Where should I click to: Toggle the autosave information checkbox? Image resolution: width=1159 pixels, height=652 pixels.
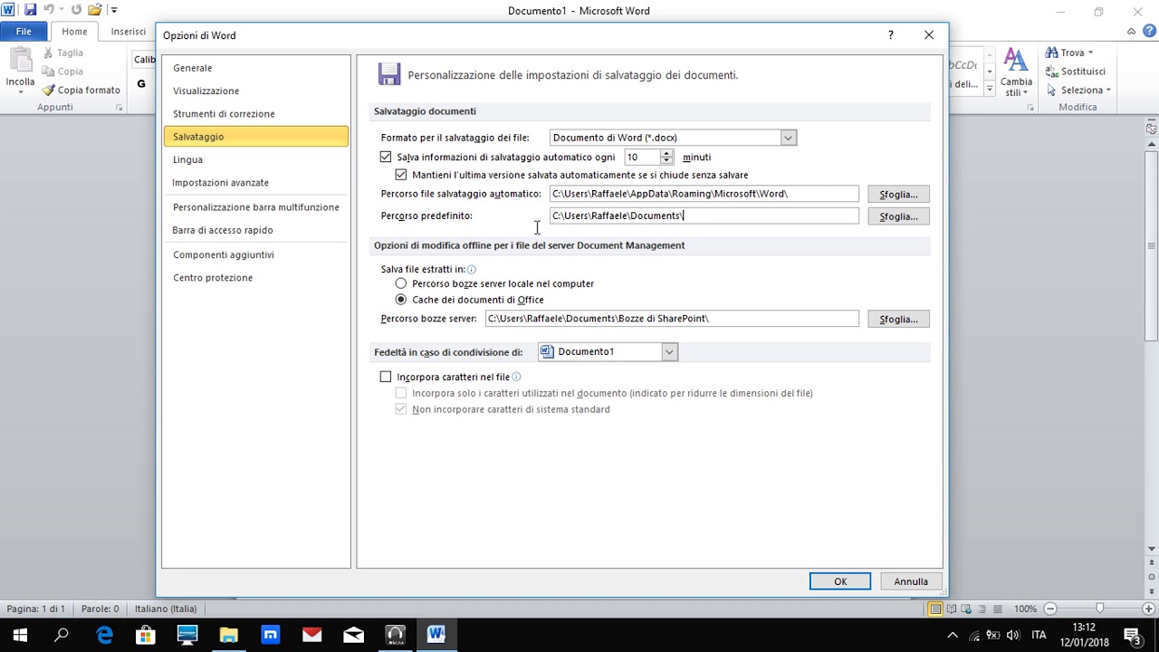tap(386, 157)
